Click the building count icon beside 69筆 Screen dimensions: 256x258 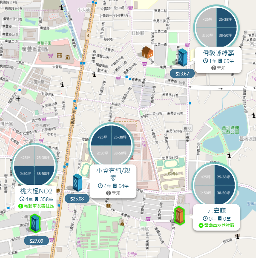pyautogui.click(x=220, y=61)
